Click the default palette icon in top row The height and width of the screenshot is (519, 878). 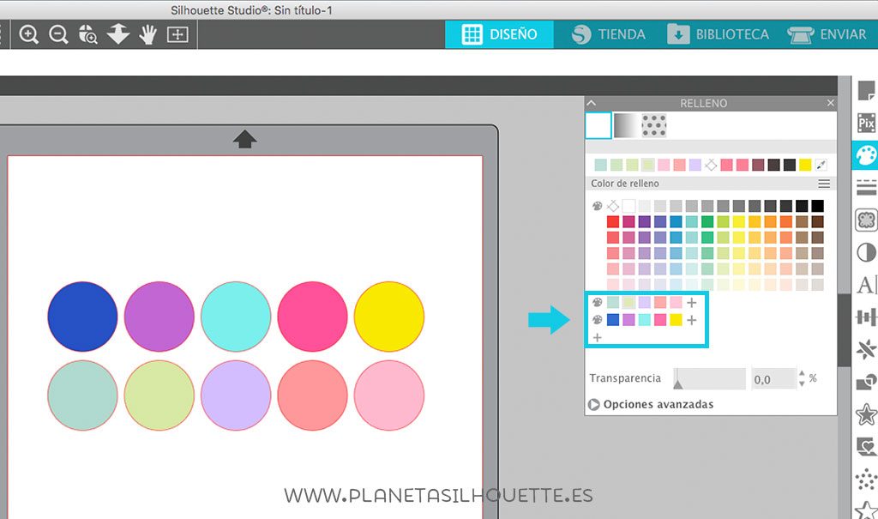click(x=598, y=206)
